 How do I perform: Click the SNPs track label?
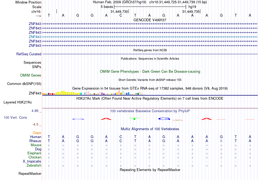[37, 67]
